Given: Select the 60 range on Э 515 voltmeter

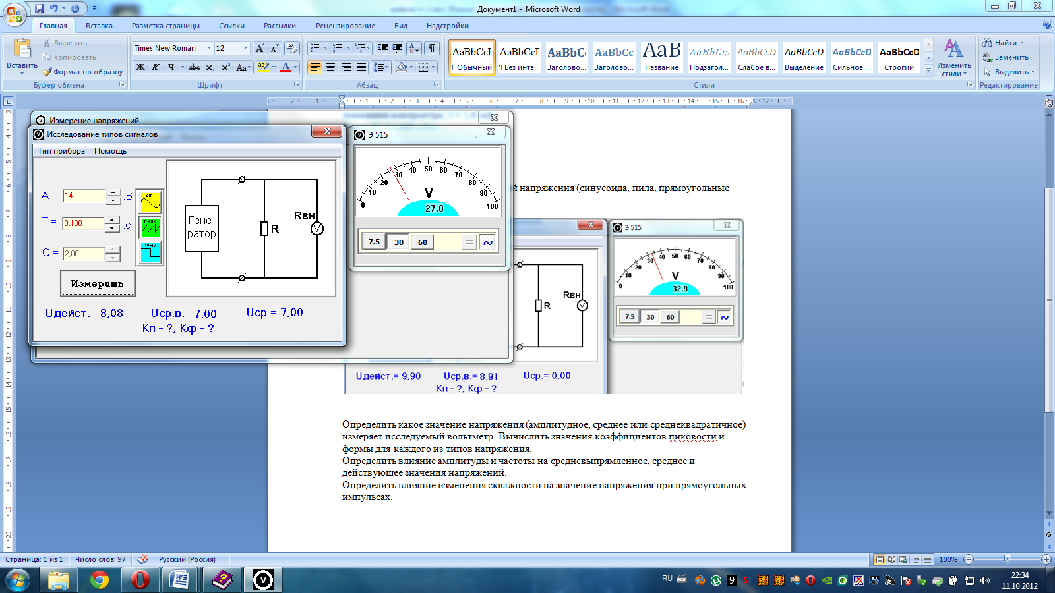Looking at the screenshot, I should click(423, 242).
